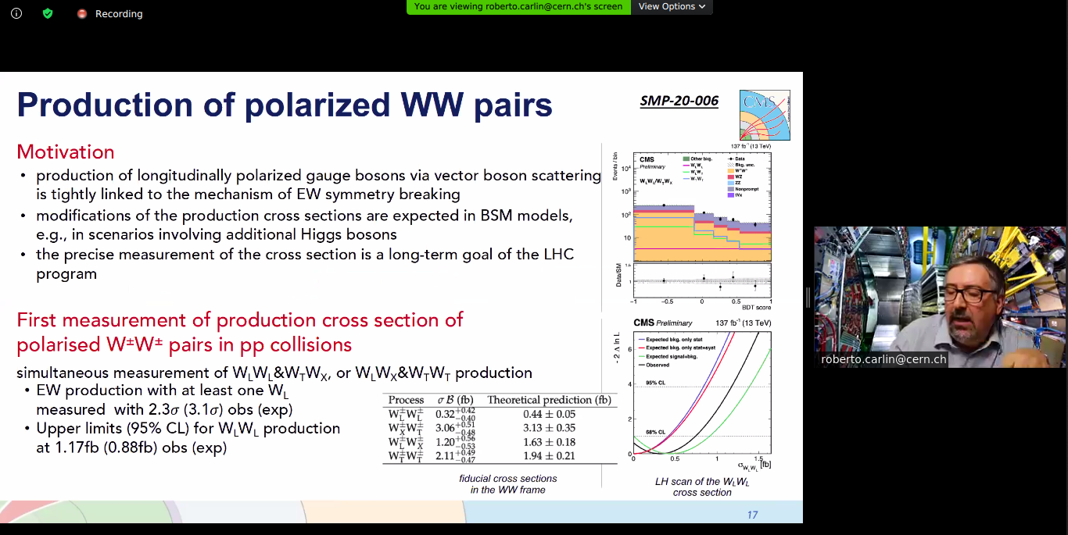This screenshot has height=535, width=1068.
Task: Click slide page number 17
Action: pyautogui.click(x=752, y=515)
